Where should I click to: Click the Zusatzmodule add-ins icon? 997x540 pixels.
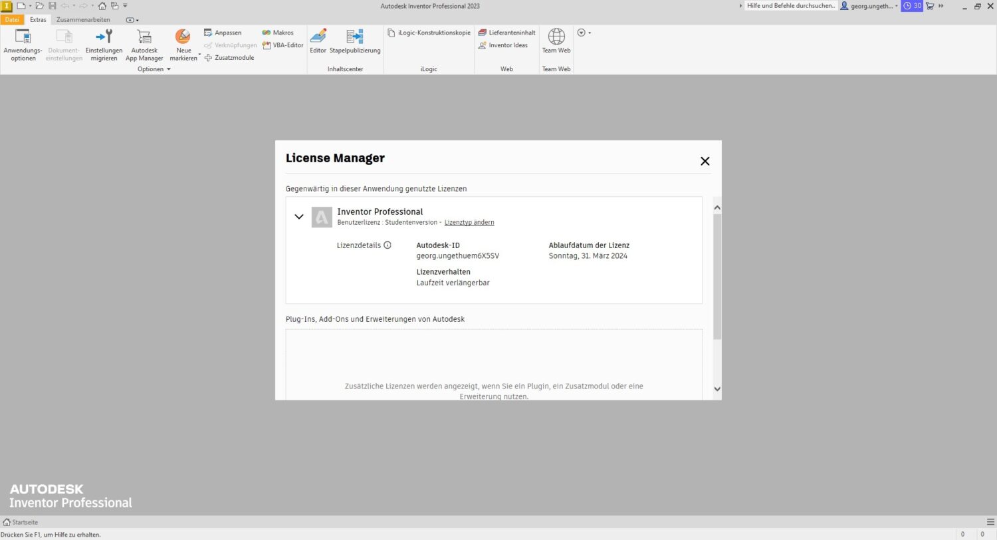(208, 58)
